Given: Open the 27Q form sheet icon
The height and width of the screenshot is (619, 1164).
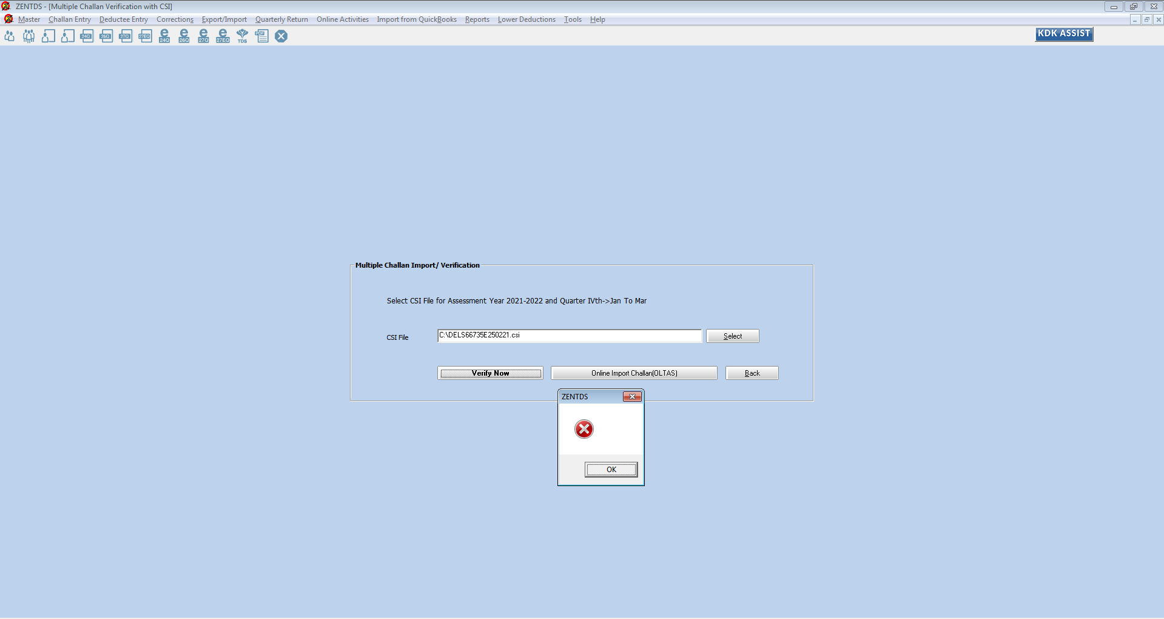Looking at the screenshot, I should pyautogui.click(x=126, y=36).
